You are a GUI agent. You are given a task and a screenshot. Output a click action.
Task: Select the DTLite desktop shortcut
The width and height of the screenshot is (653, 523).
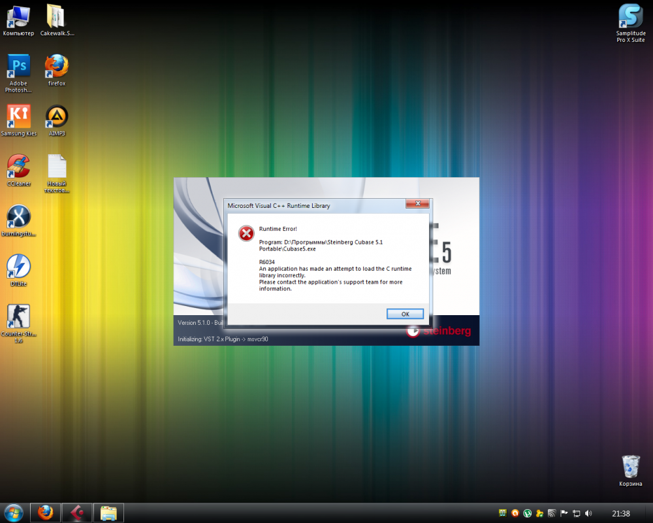click(19, 271)
